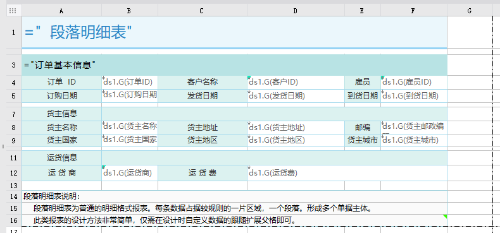
Task: Select the ds1.G(订单ID) cell
Action: [130, 83]
